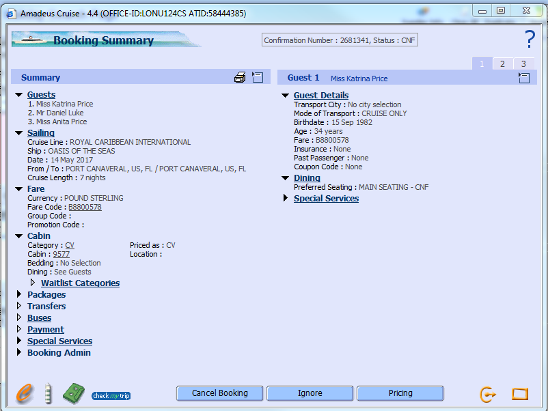Screen dimensions: 548x411
Task: Click the Cancel Booking button
Action: tap(220, 393)
